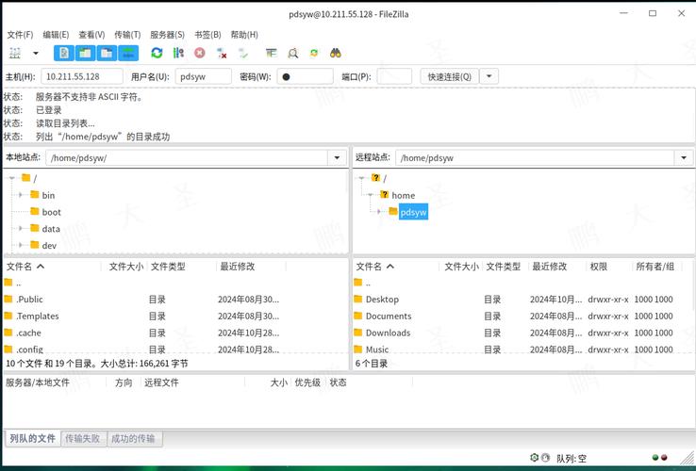This screenshot has width=696, height=471.
Task: Toggle the local directory tree display
Action: [x=85, y=53]
